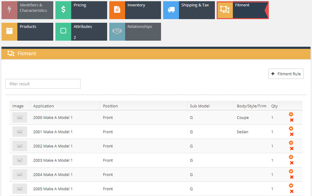Click the lightning bolt Identifiers icon
This screenshot has height=196, width=312.
[x=9, y=10]
